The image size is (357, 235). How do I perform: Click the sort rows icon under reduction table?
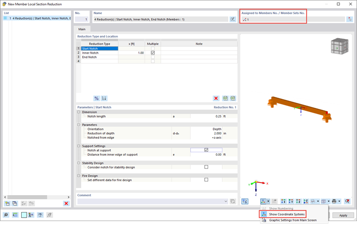(104, 99)
